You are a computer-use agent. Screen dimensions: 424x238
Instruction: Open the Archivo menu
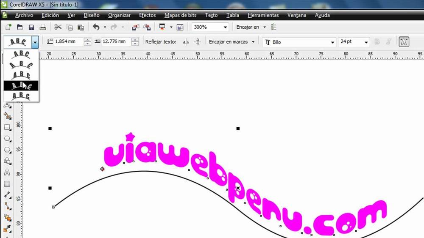(x=24, y=15)
